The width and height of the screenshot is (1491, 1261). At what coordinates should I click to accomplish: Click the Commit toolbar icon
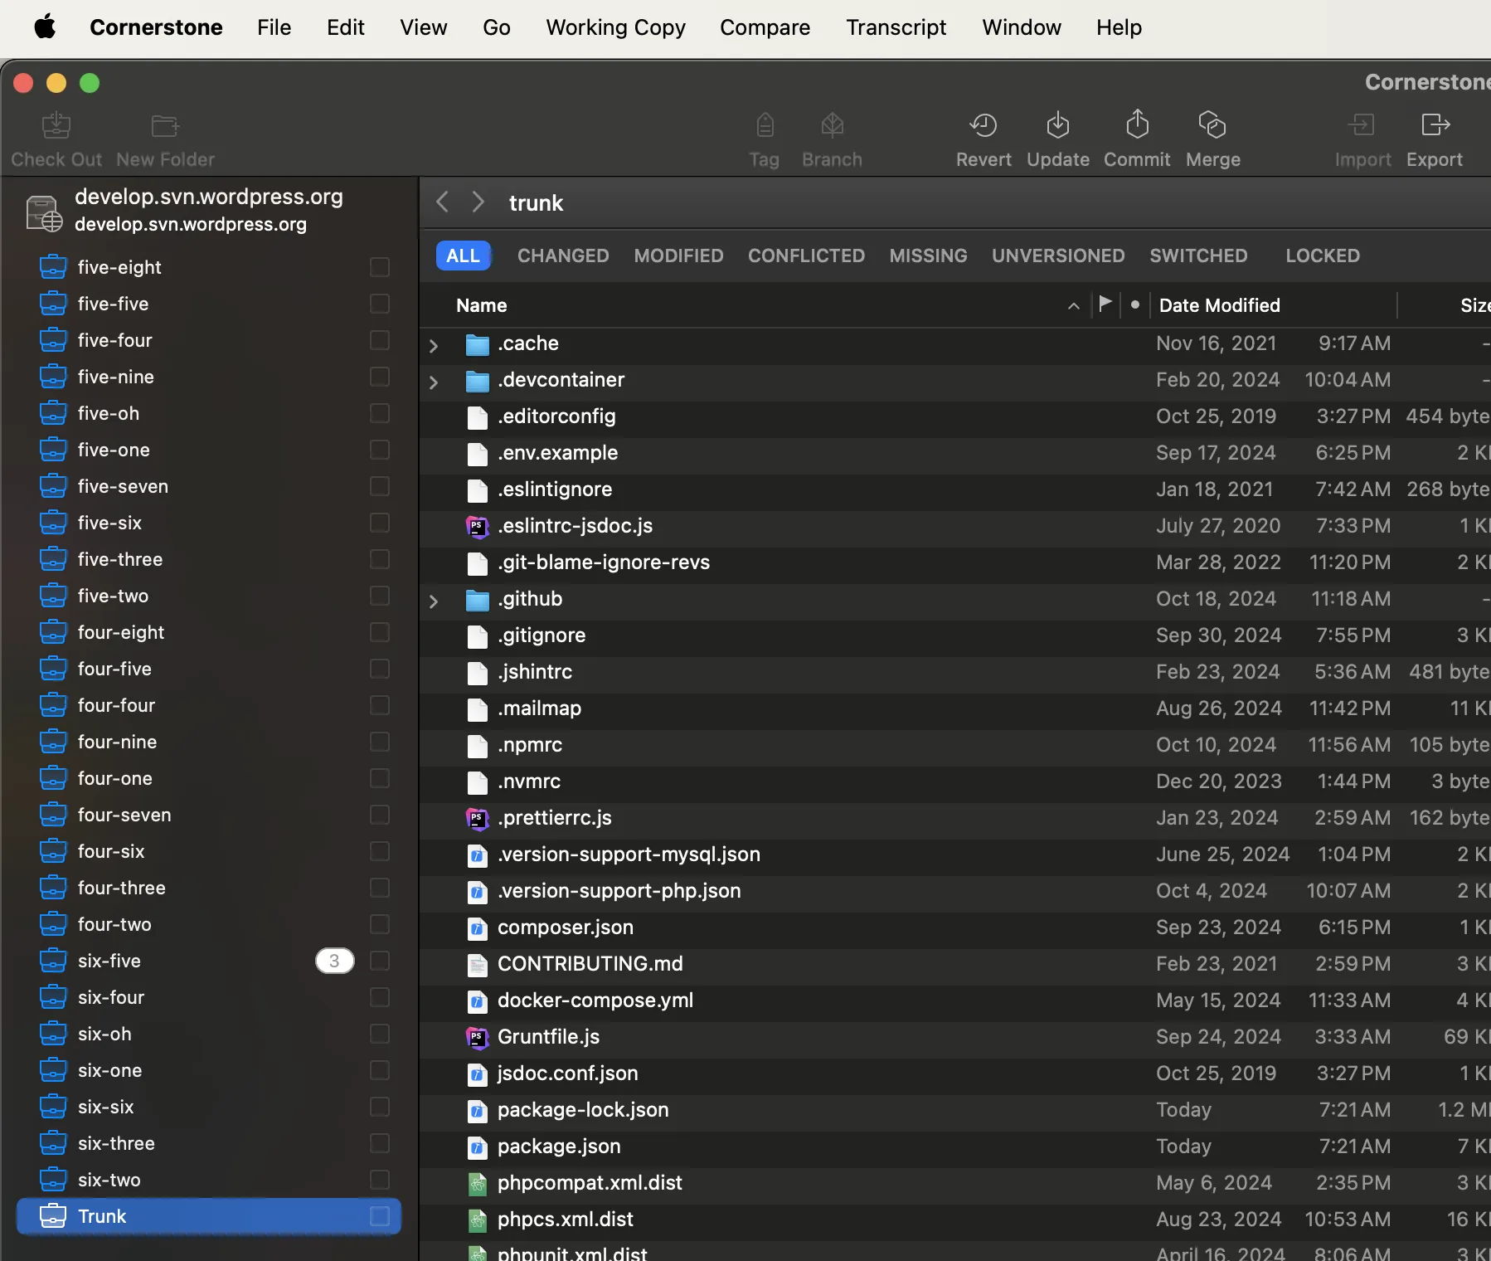(1137, 126)
